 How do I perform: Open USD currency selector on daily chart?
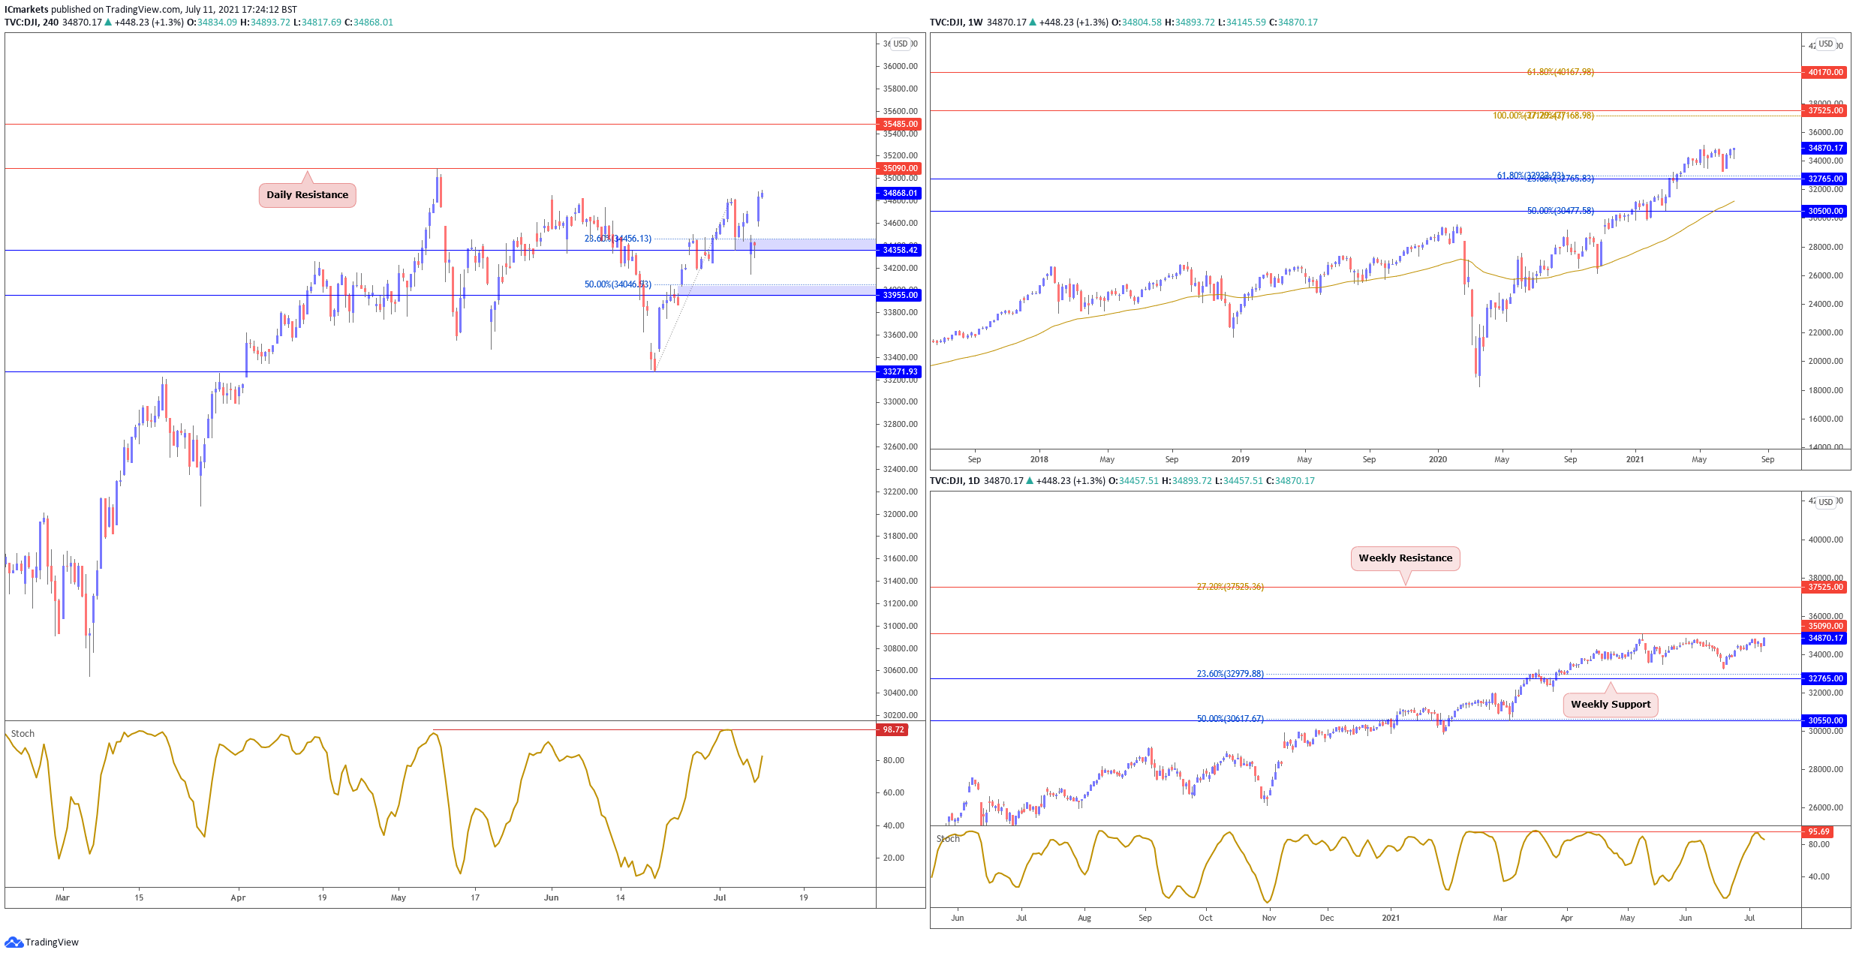[1825, 502]
